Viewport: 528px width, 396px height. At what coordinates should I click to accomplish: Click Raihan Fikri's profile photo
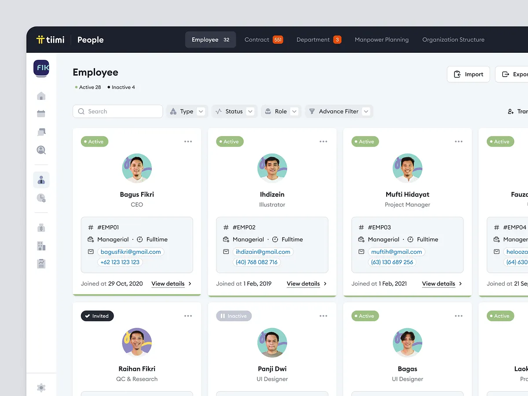137,342
